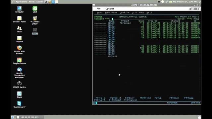Click the F1=Help function key label

click(x=100, y=98)
